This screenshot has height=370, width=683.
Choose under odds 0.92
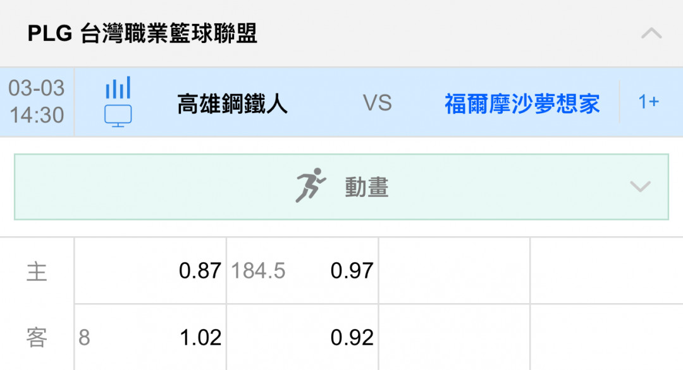coord(352,337)
